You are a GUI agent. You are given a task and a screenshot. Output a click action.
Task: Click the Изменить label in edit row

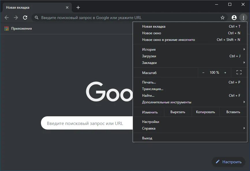click(x=150, y=112)
